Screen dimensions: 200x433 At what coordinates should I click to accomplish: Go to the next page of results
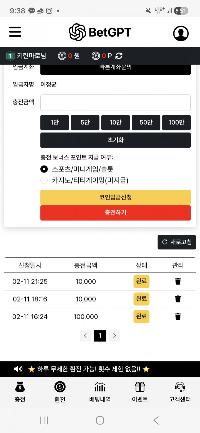(x=115, y=336)
